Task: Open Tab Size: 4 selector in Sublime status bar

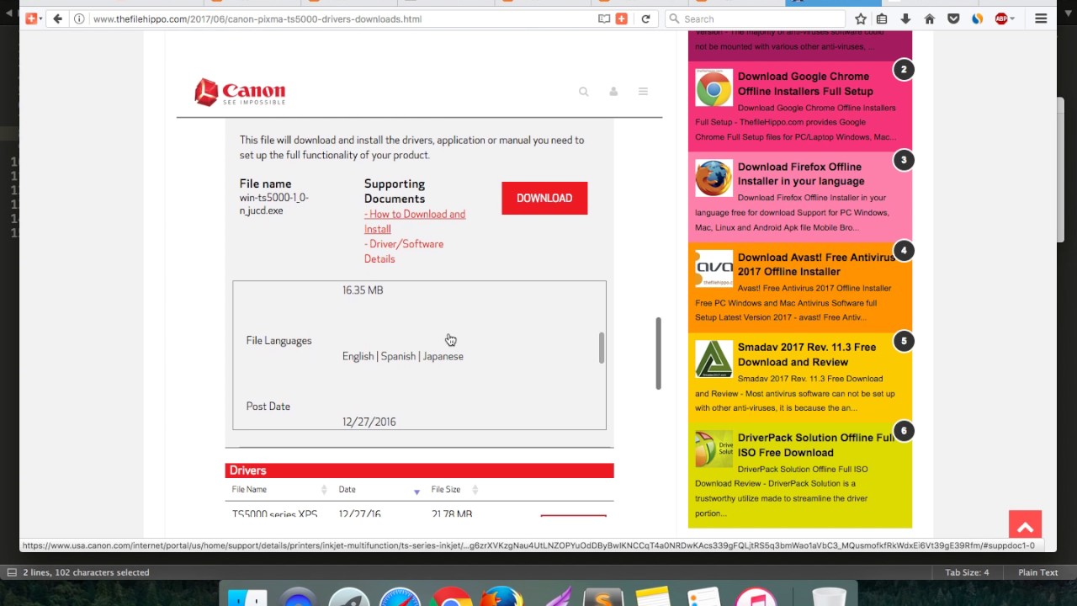Action: 967,572
